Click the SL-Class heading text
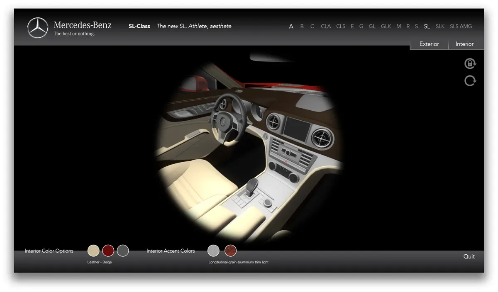The height and width of the screenshot is (292, 498). tap(139, 26)
